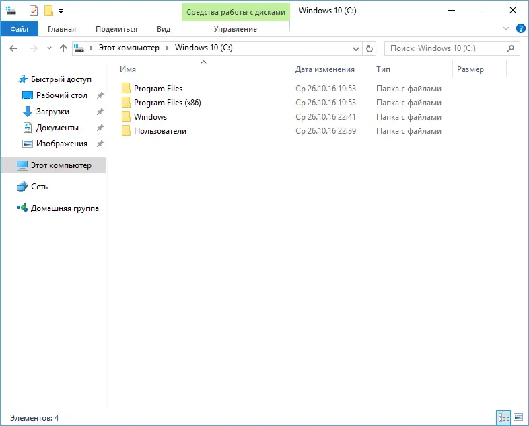Click the network icon beside Сеть

pyautogui.click(x=22, y=187)
